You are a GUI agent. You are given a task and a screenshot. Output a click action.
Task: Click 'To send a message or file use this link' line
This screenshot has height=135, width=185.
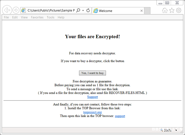92,89
